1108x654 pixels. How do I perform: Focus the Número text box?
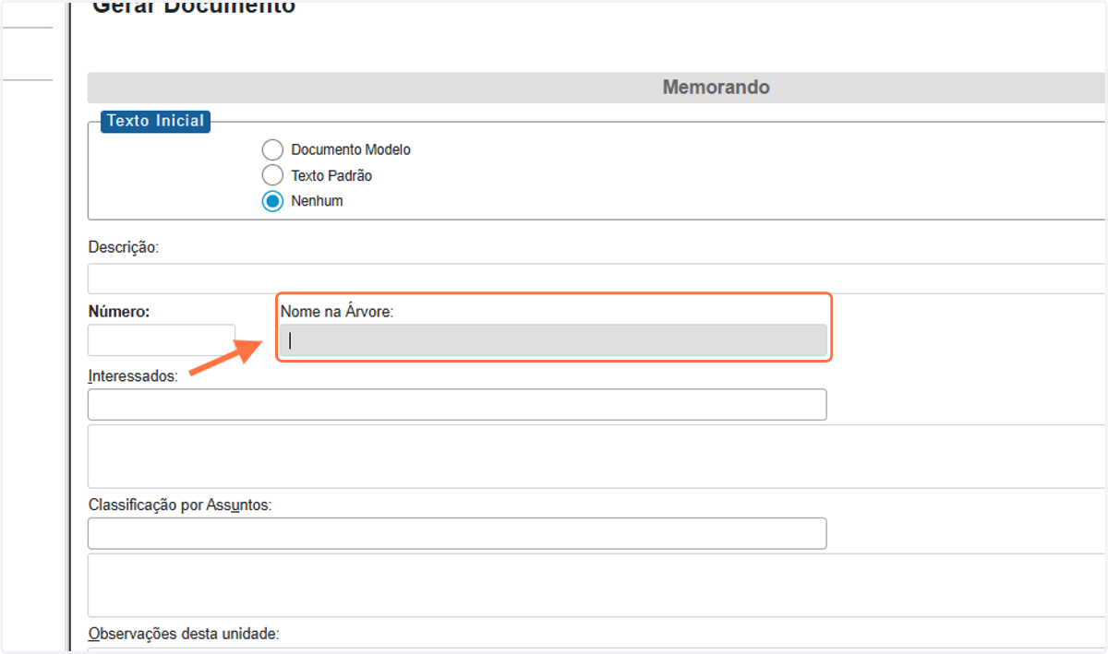click(162, 339)
